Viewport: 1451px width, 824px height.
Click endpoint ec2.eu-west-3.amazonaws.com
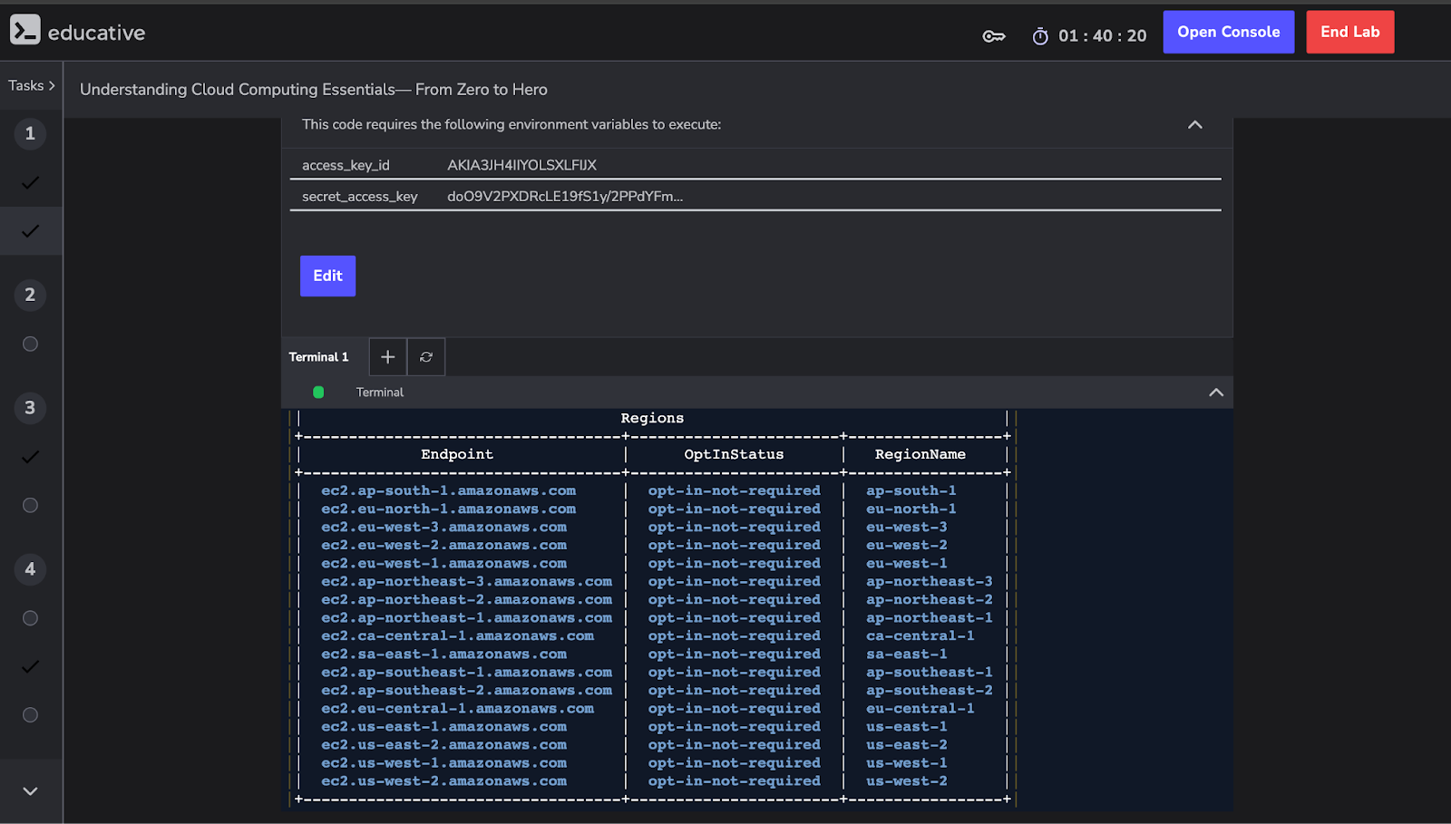(444, 528)
